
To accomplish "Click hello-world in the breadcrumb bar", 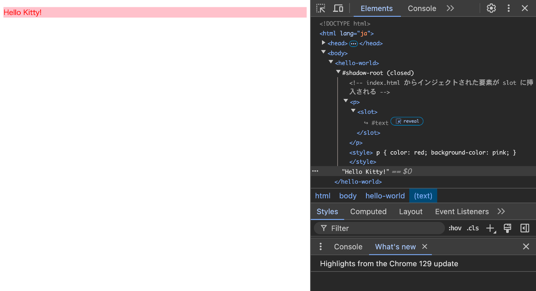I will tap(385, 196).
